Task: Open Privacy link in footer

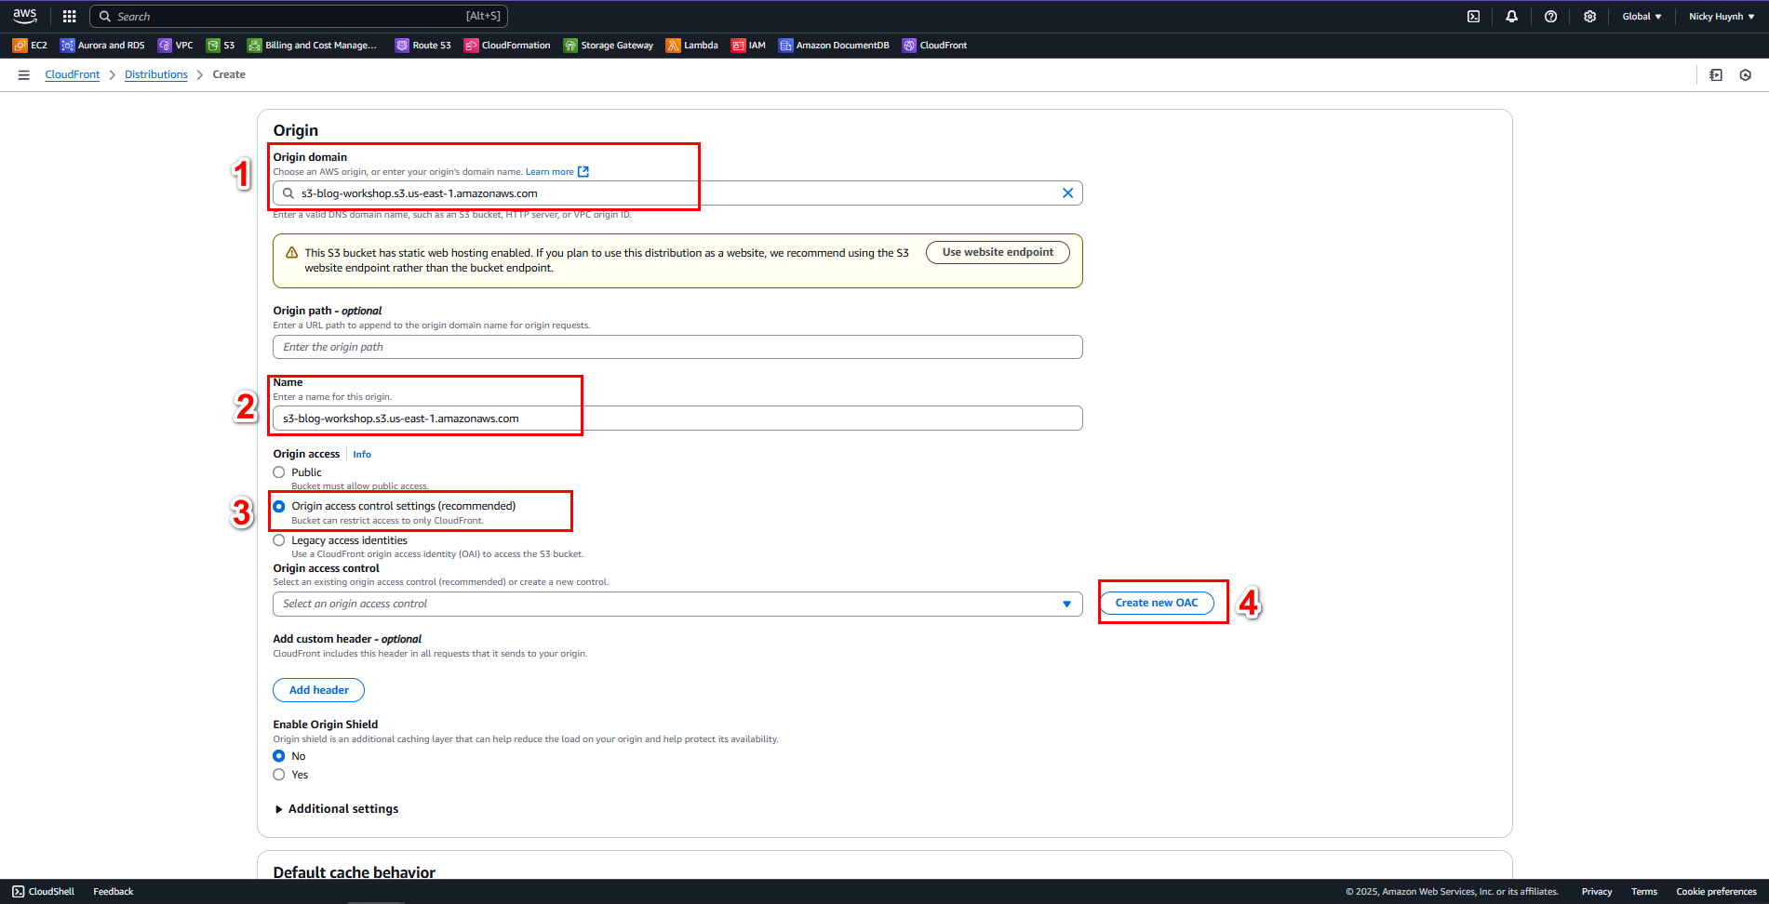Action: pos(1597,891)
